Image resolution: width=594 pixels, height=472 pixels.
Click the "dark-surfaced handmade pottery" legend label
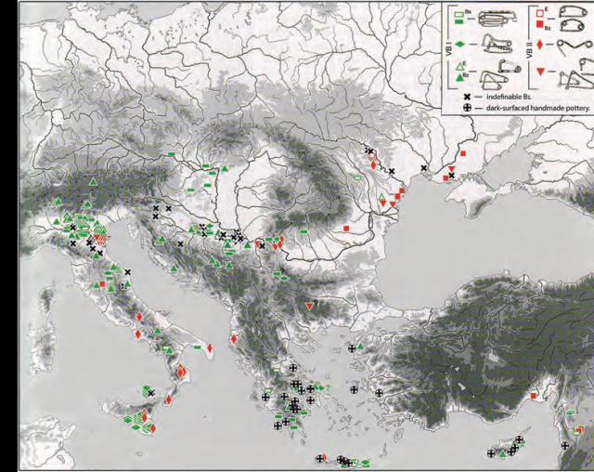pyautogui.click(x=536, y=108)
